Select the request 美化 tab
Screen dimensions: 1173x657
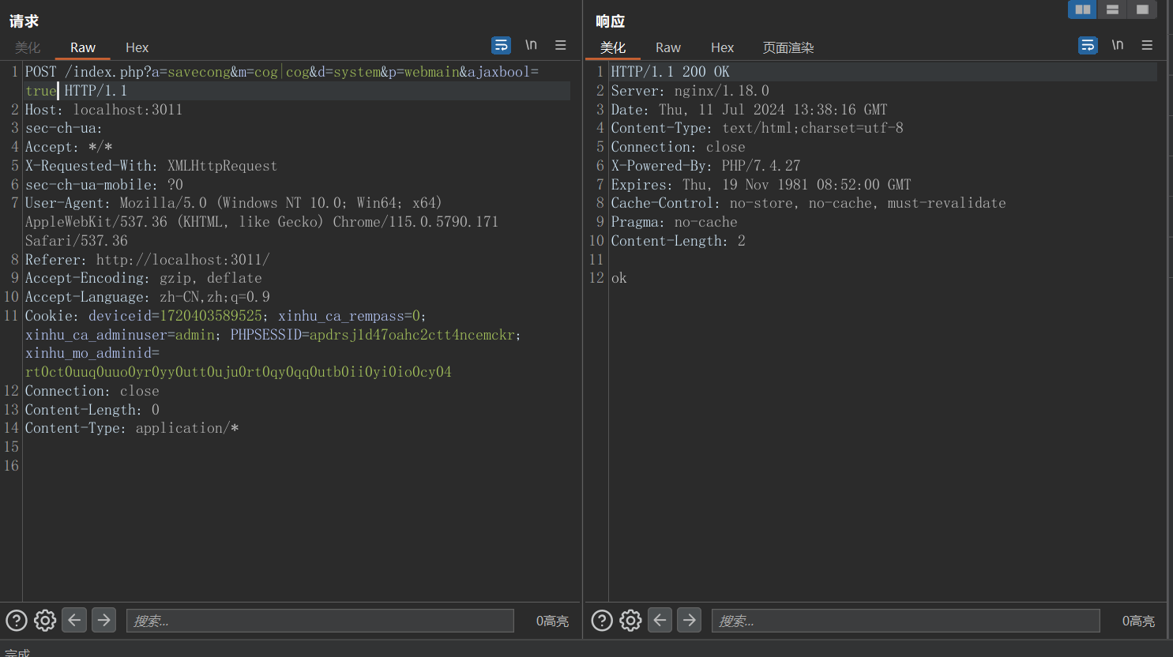click(x=28, y=47)
